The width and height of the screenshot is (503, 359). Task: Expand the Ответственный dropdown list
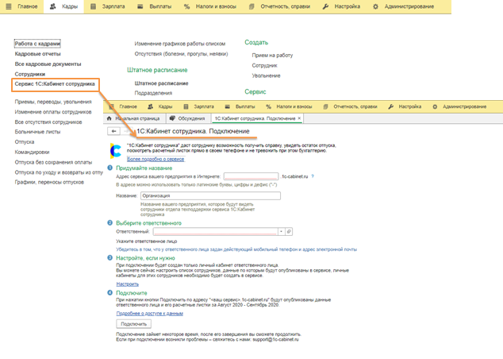point(282,231)
